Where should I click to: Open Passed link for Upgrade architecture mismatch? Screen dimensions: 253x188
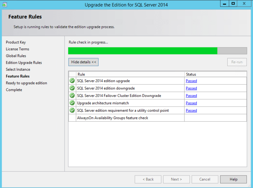point(191,103)
